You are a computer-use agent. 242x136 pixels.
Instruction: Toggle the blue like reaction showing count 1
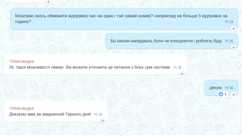[223, 94]
